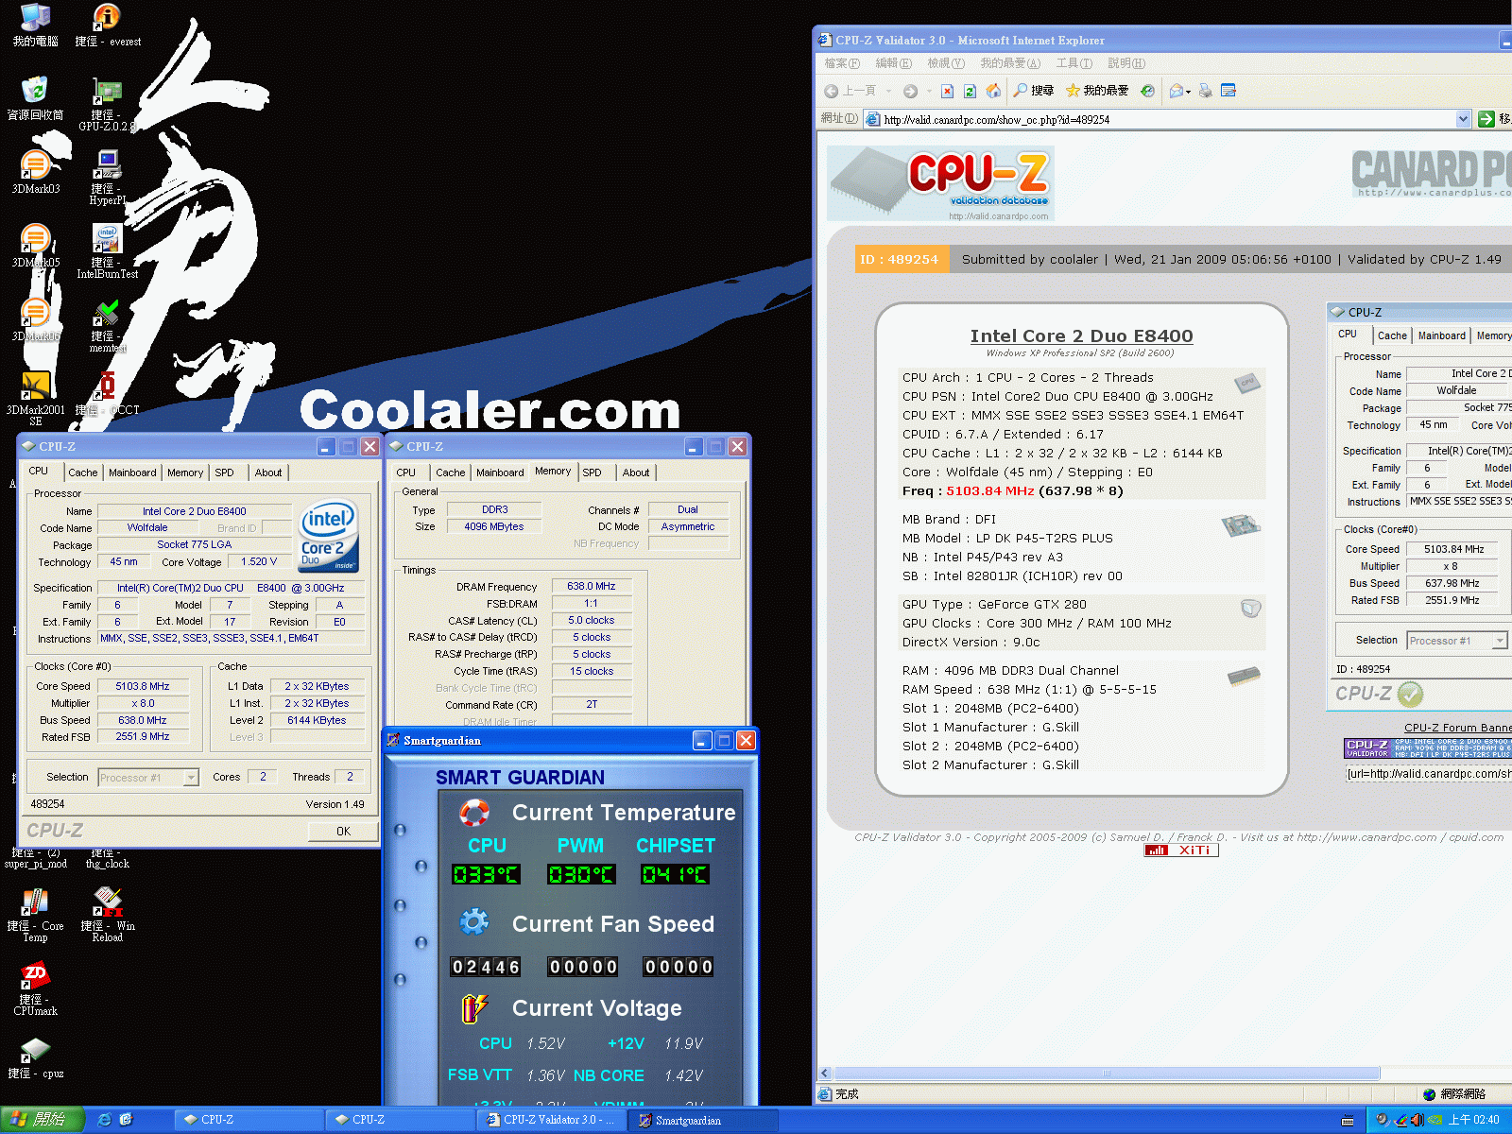Open the IE Tools menu
1512x1134 pixels.
click(x=1074, y=63)
